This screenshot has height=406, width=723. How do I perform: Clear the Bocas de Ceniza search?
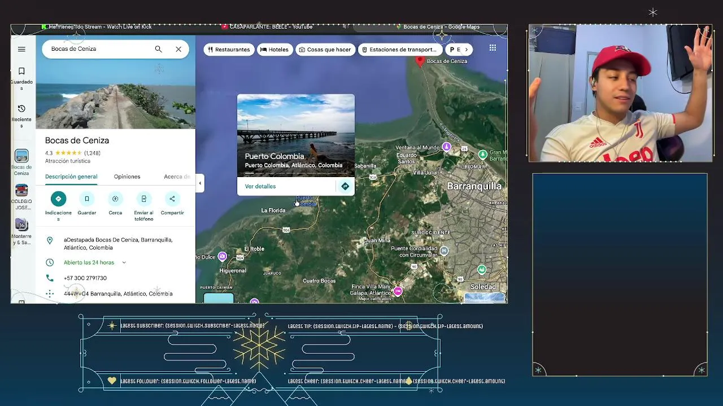pyautogui.click(x=178, y=49)
